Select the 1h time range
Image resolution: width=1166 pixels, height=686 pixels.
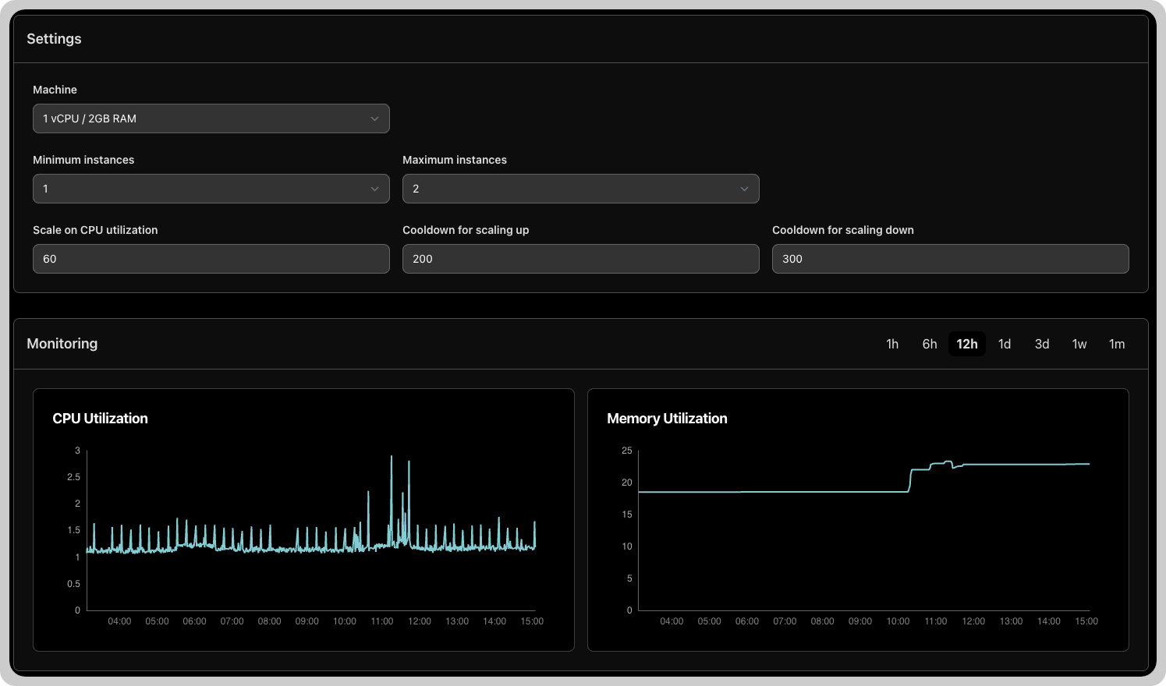[x=892, y=344]
